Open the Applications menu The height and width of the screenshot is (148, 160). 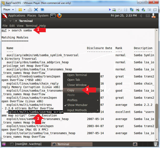coord(17,15)
